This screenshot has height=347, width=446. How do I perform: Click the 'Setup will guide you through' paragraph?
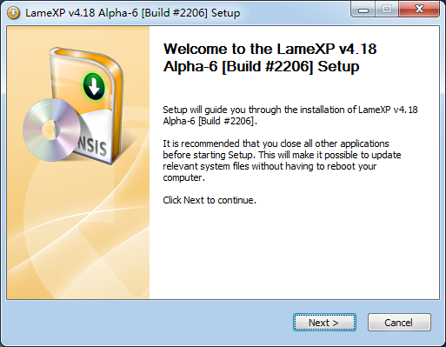(x=290, y=115)
